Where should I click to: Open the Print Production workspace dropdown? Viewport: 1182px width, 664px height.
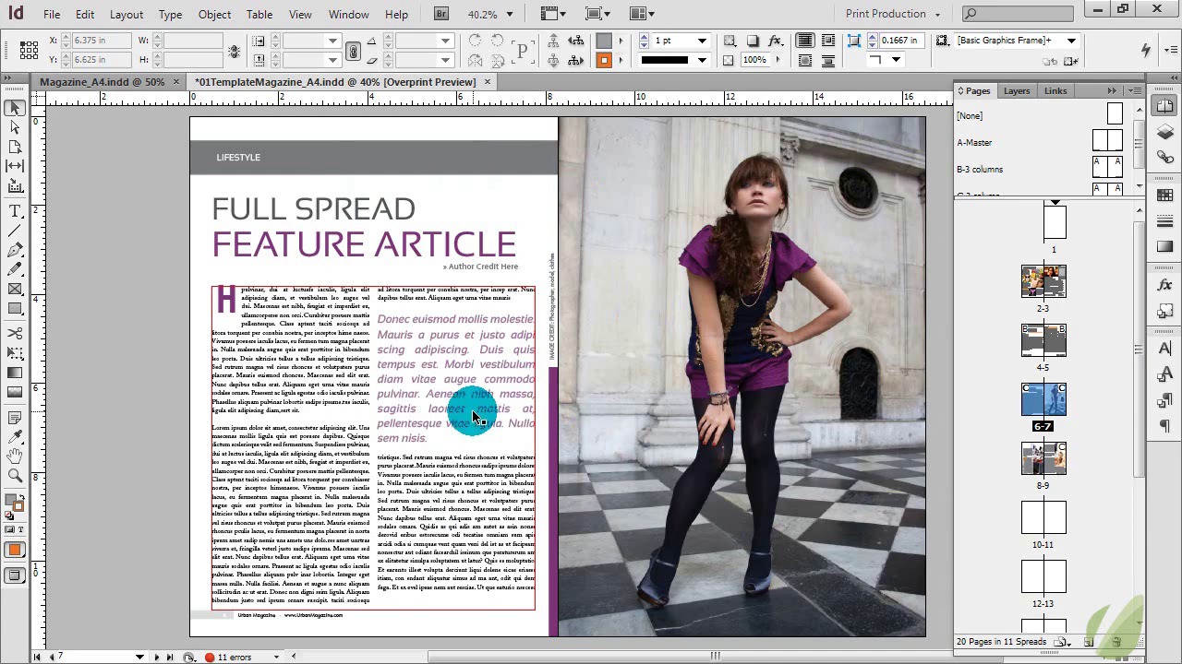[892, 14]
